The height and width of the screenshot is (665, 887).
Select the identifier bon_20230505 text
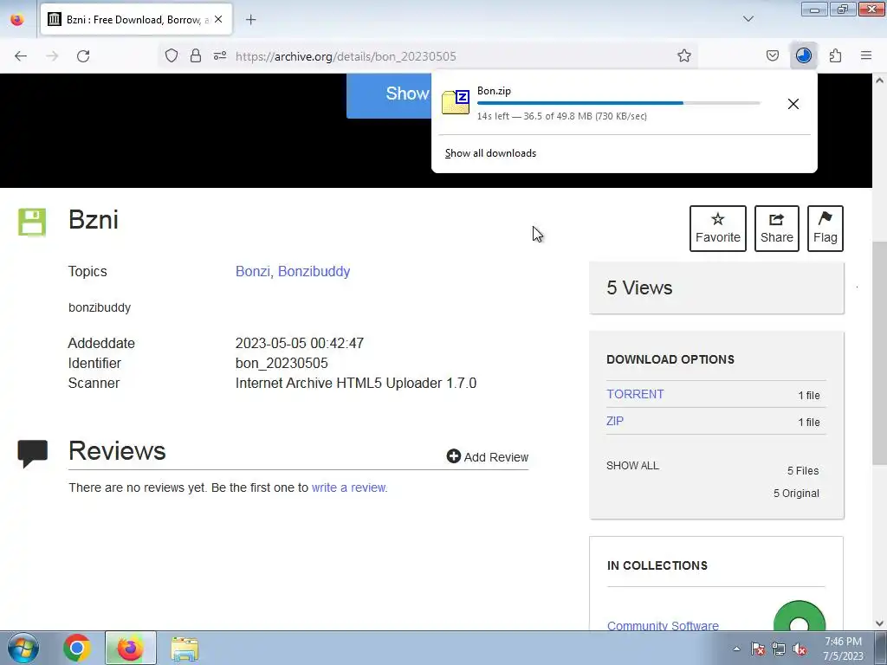point(282,363)
